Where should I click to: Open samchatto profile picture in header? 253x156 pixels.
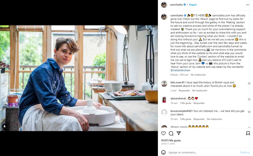coord(164,5)
